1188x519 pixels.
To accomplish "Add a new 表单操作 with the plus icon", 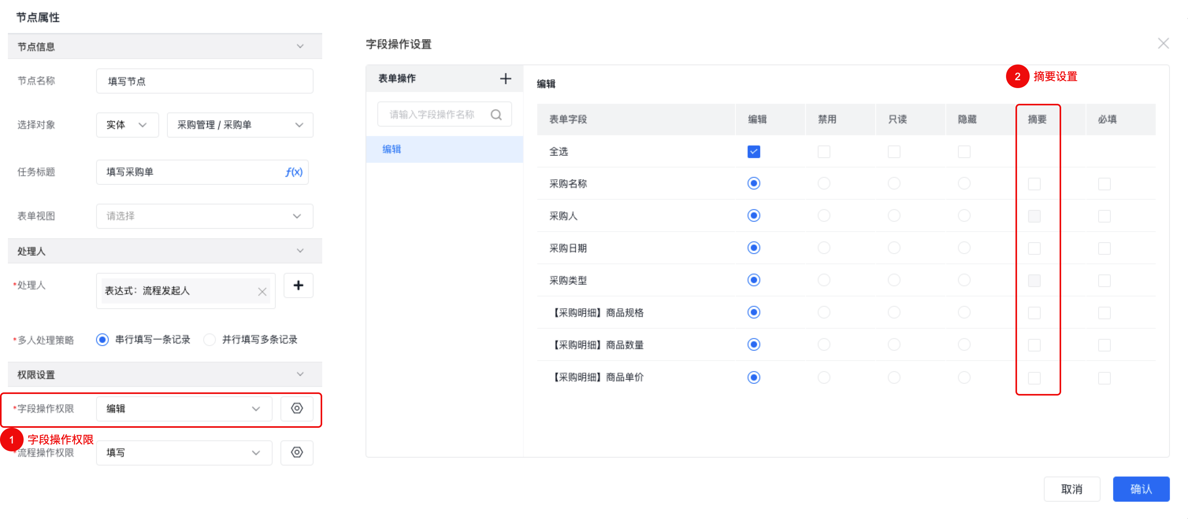I will tap(505, 79).
